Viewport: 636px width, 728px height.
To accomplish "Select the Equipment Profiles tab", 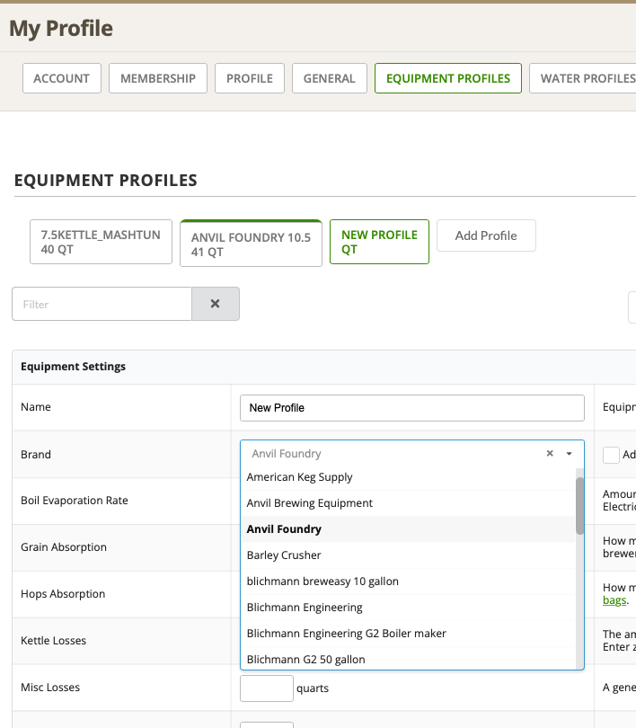I will pyautogui.click(x=448, y=78).
